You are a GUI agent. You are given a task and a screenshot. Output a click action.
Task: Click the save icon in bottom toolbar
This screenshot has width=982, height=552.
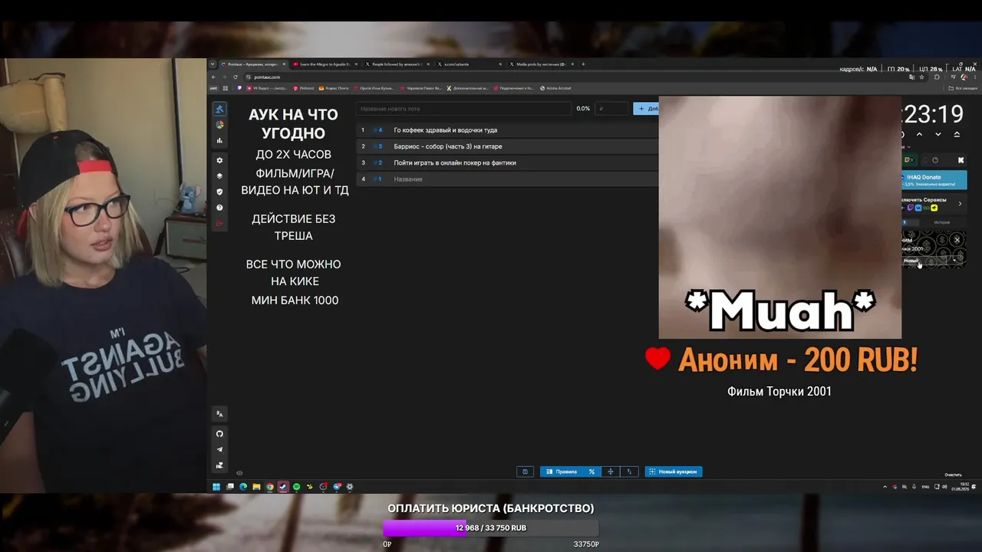[525, 472]
